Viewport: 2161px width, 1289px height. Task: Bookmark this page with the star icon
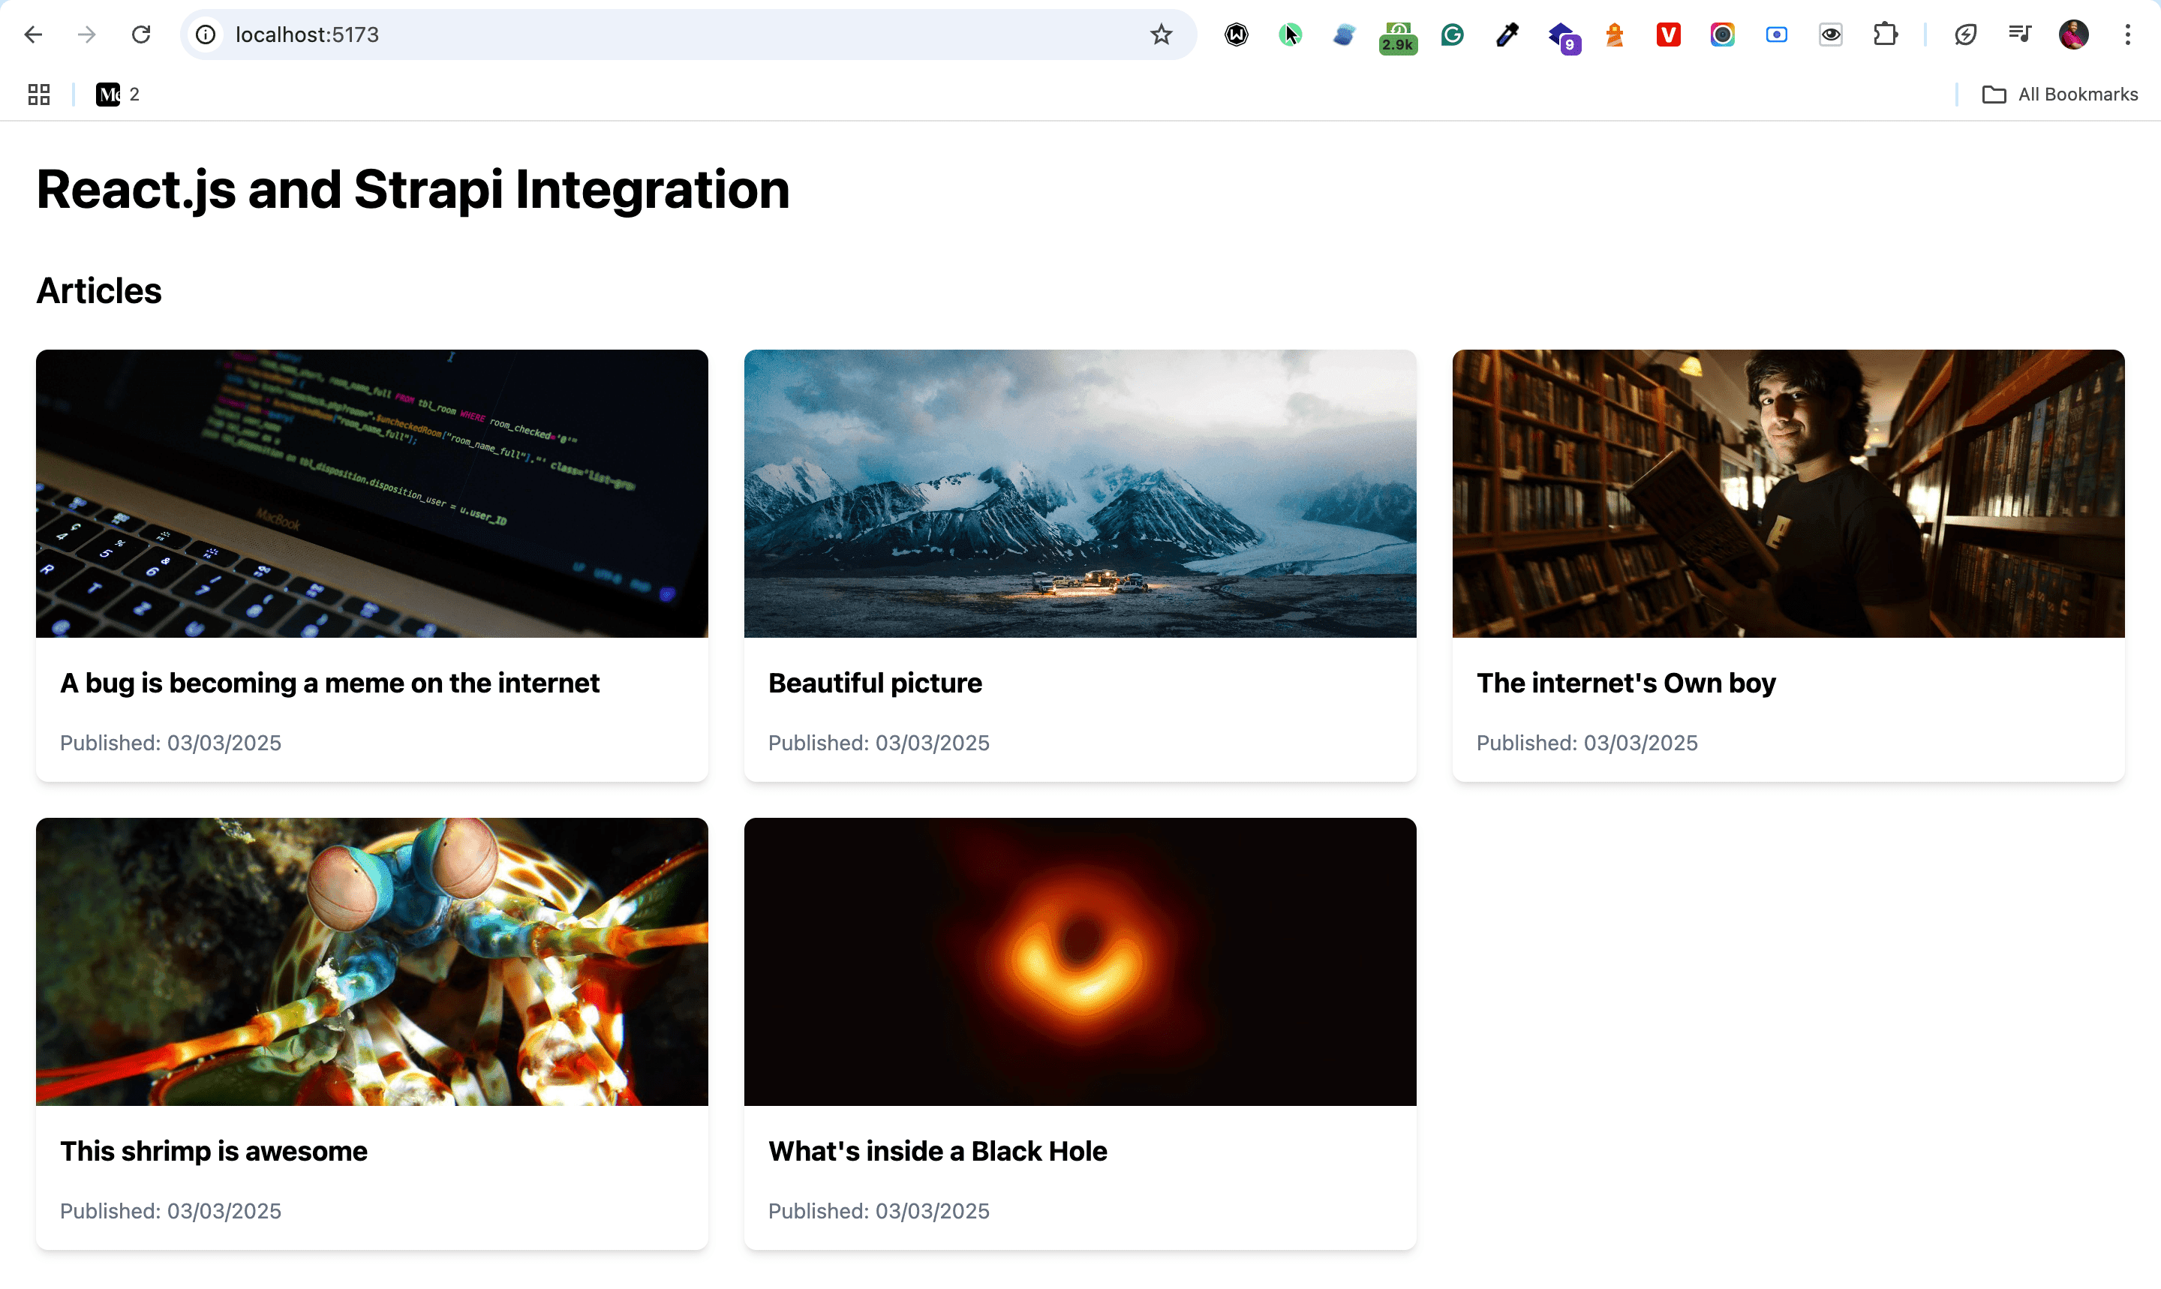pos(1162,35)
